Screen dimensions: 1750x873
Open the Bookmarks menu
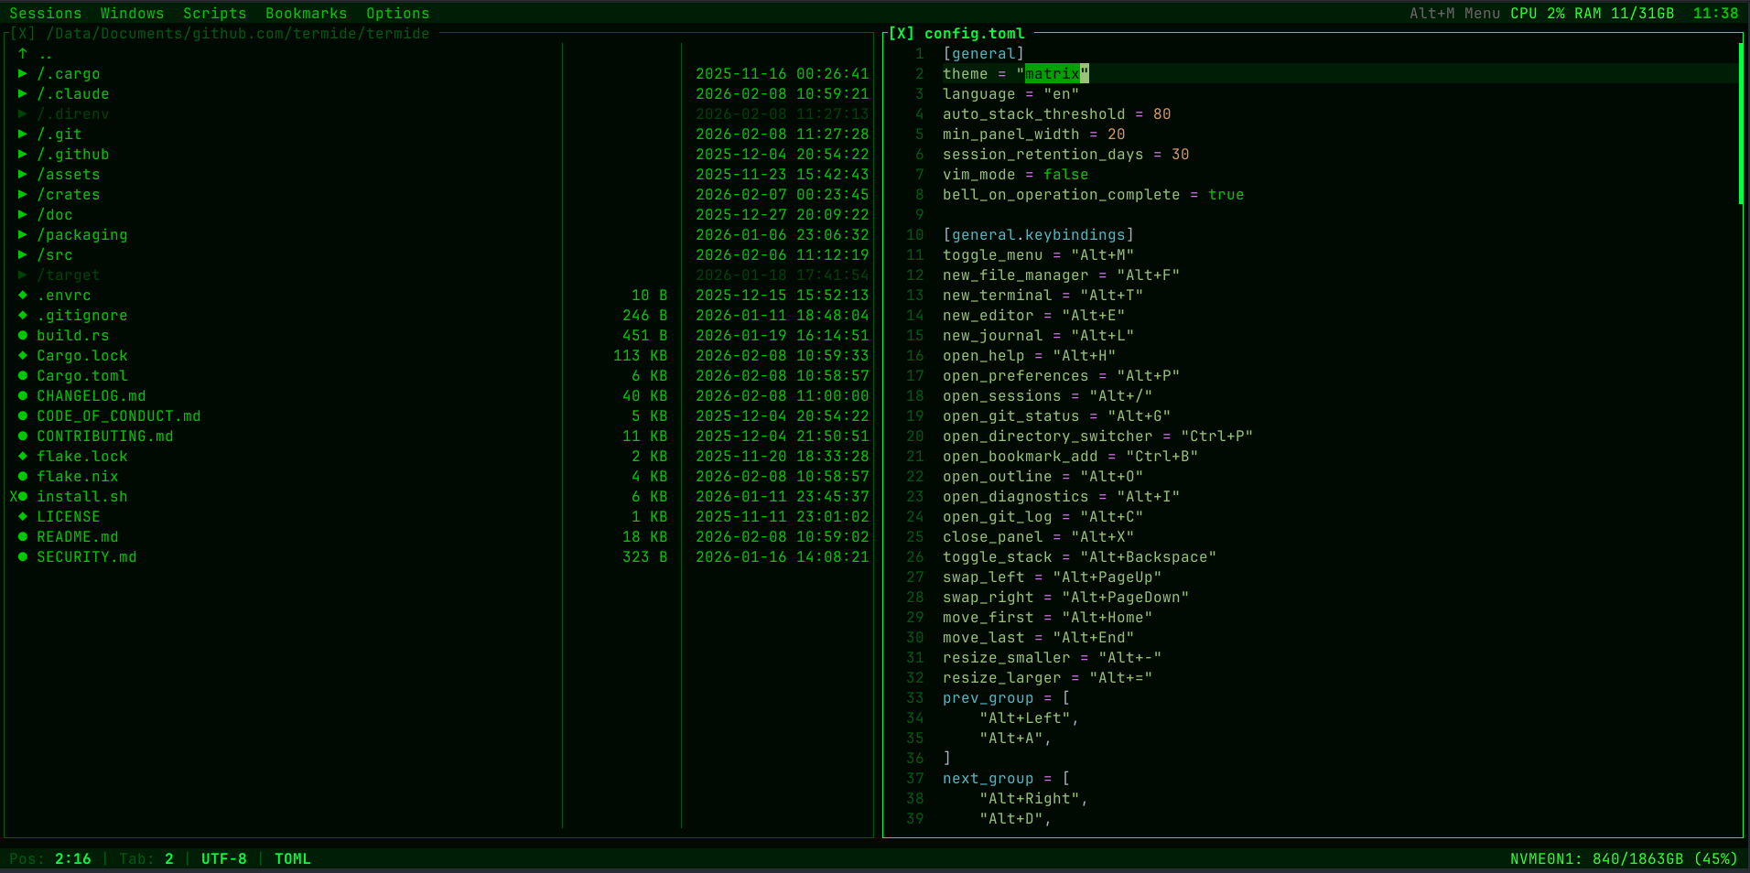coord(305,13)
